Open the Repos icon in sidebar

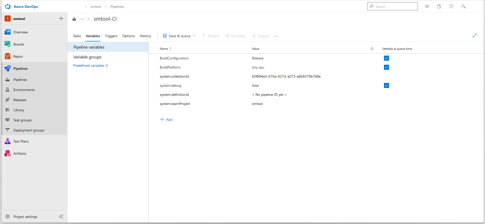(8, 56)
